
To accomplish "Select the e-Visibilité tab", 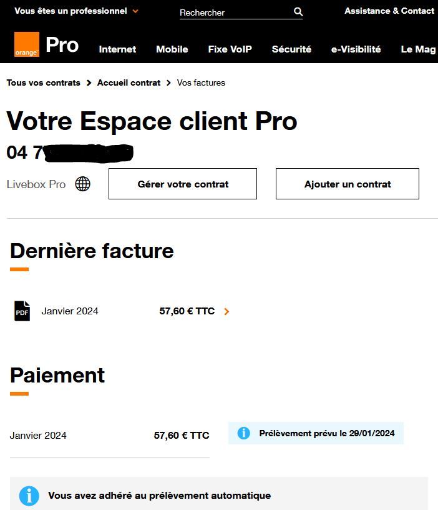I will (355, 49).
